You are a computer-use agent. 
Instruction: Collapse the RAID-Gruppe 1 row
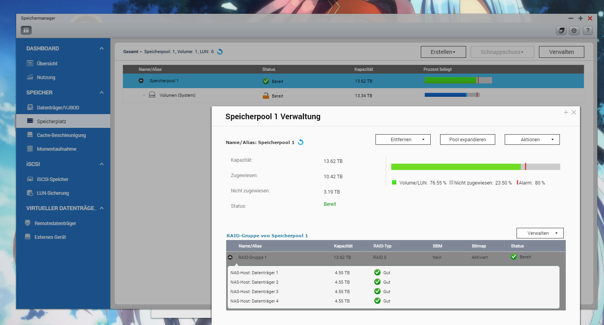230,257
